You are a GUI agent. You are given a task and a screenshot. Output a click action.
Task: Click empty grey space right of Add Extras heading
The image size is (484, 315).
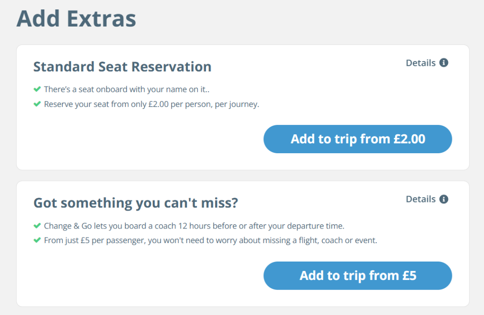click(x=307, y=19)
